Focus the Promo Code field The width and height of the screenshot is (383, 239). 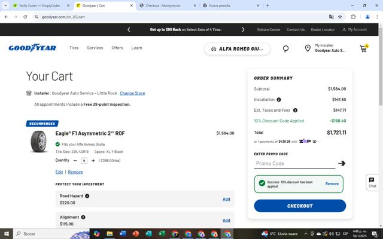pos(294,163)
